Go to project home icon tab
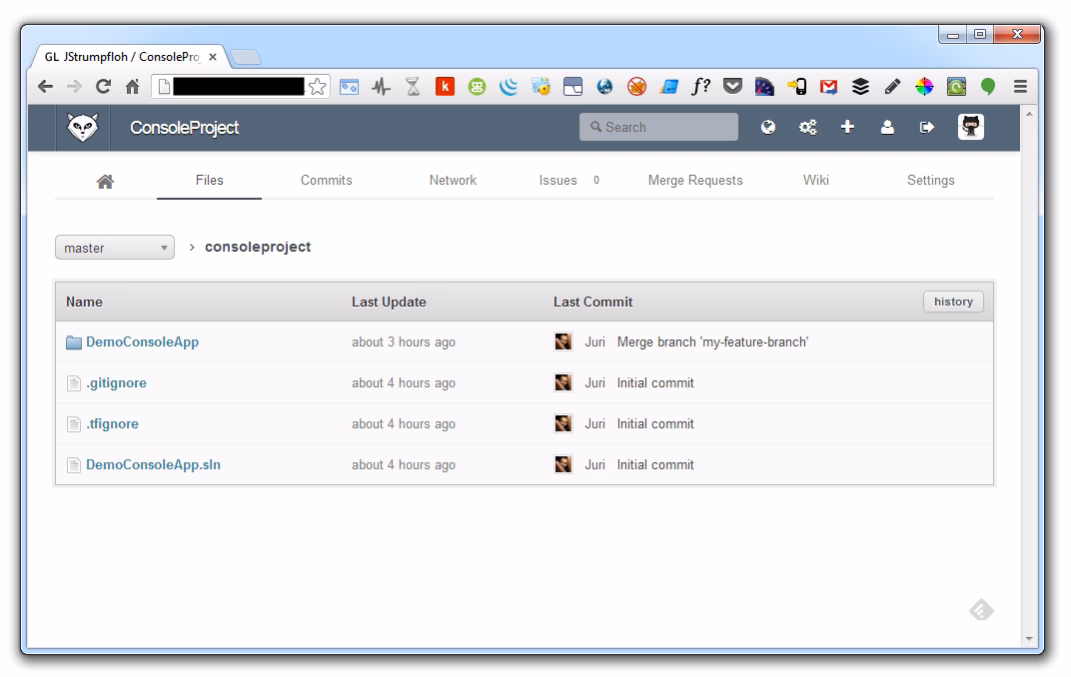 point(105,181)
